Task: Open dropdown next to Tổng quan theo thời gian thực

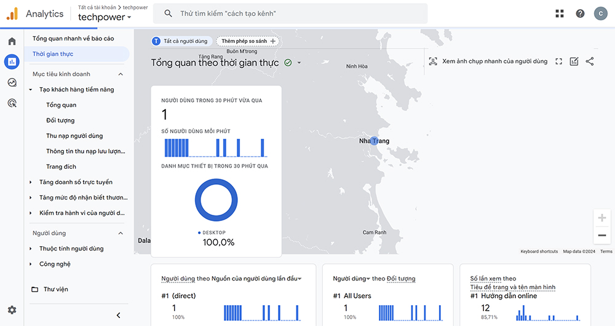Action: pos(300,63)
